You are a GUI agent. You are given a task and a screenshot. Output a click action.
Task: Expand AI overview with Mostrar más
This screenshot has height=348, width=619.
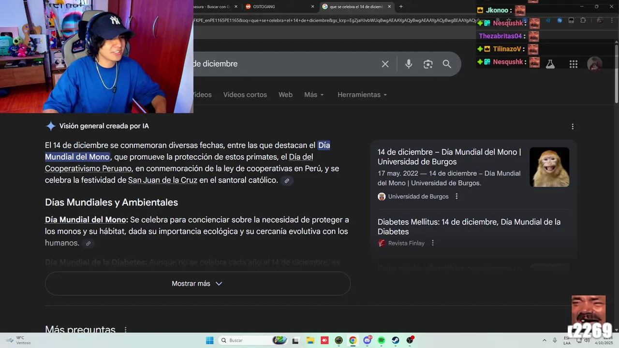pos(197,284)
